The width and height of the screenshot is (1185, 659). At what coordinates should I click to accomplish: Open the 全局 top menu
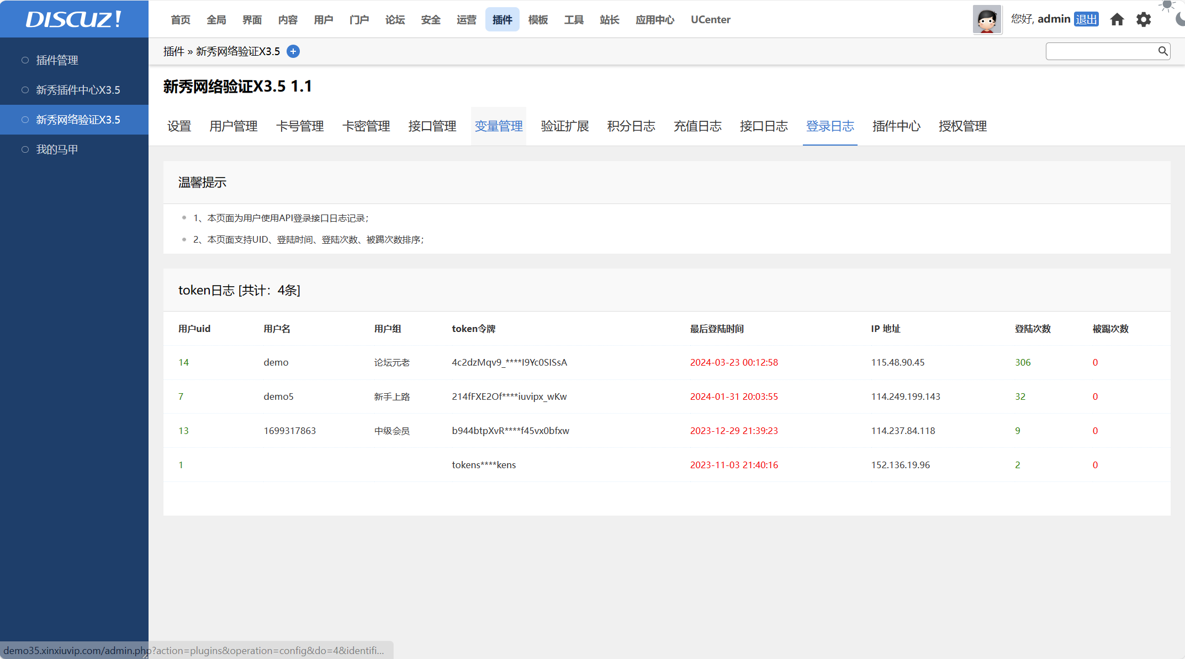[x=216, y=20]
